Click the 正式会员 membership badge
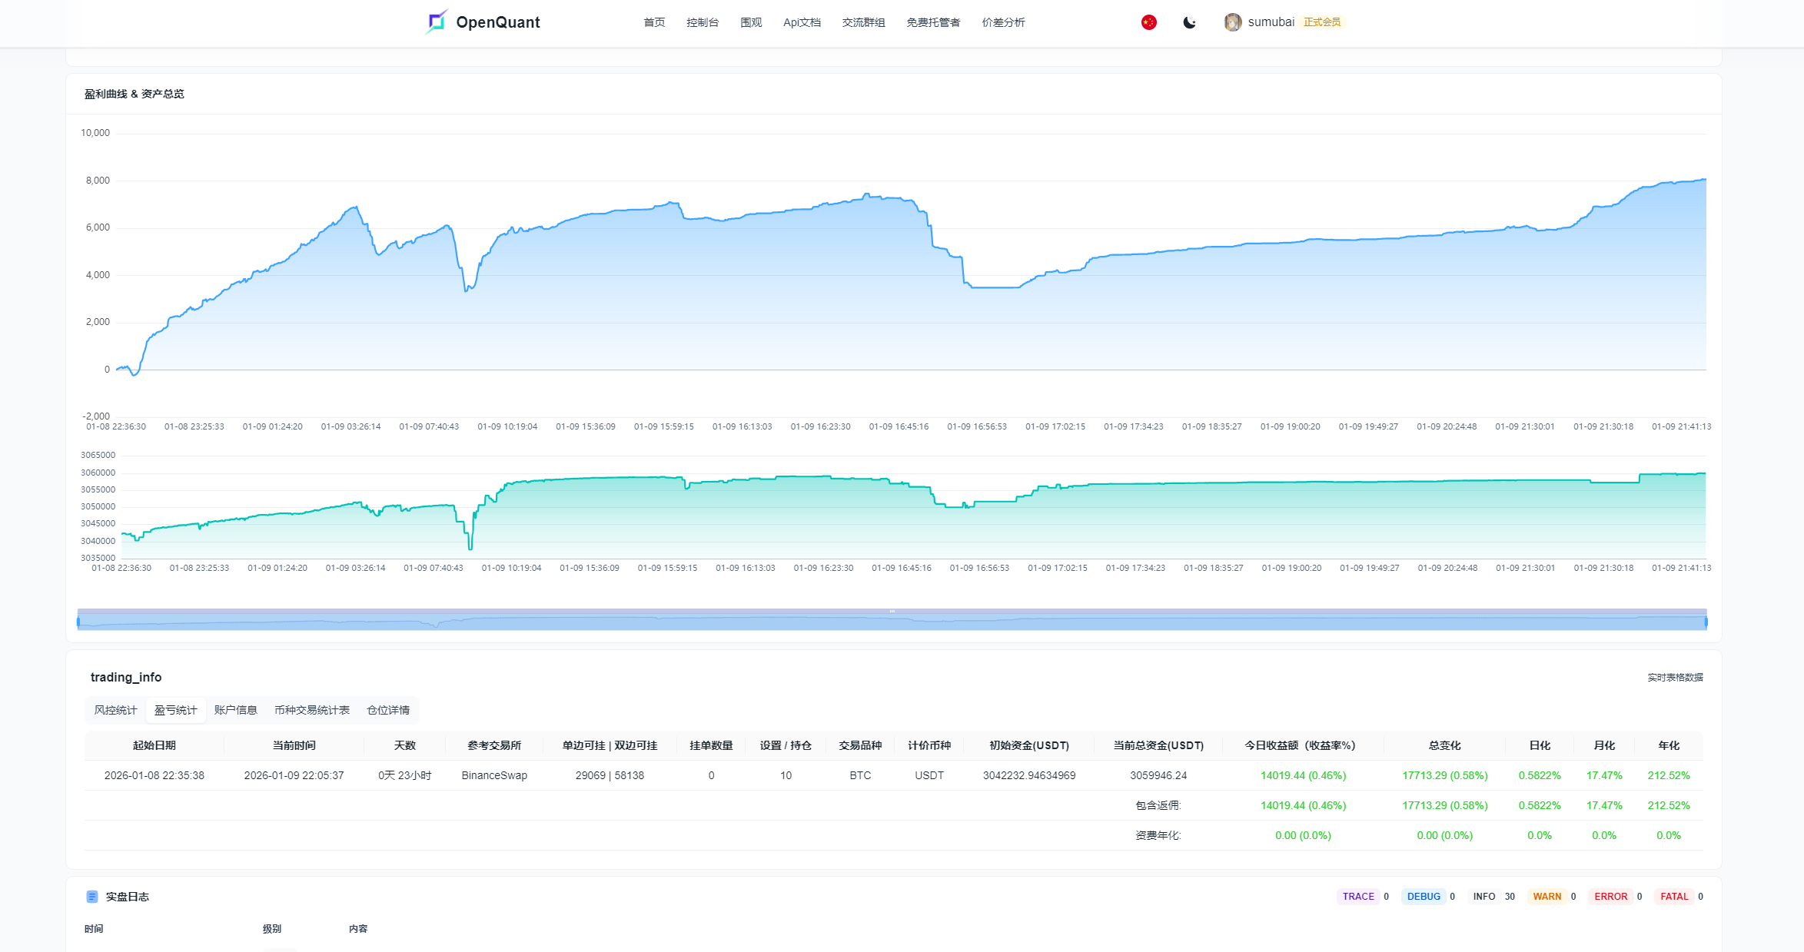This screenshot has height=952, width=1804. tap(1322, 22)
